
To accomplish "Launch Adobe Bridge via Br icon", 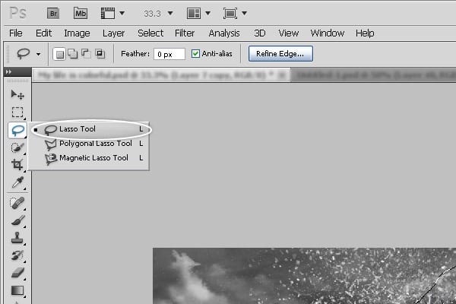I will [54, 13].
